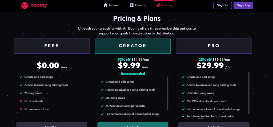Open the Home navigation tab
Image resolution: width=273 pixels, height=127 pixels.
(111, 5)
